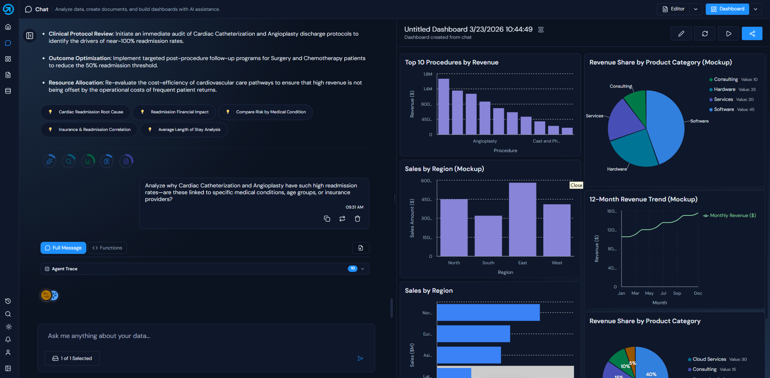Copy the user message with the copy icon
770x378 pixels.
point(327,219)
